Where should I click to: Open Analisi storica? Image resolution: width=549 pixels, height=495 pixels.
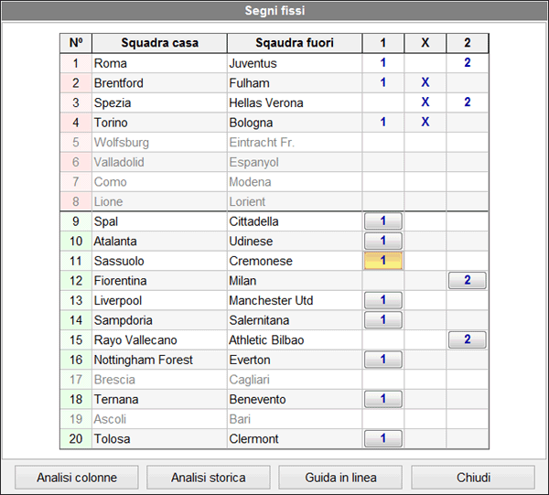coord(209,478)
